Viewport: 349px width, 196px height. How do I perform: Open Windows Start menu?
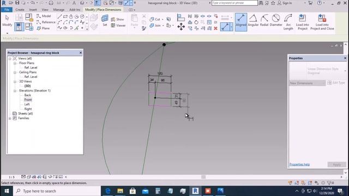[7, 191]
